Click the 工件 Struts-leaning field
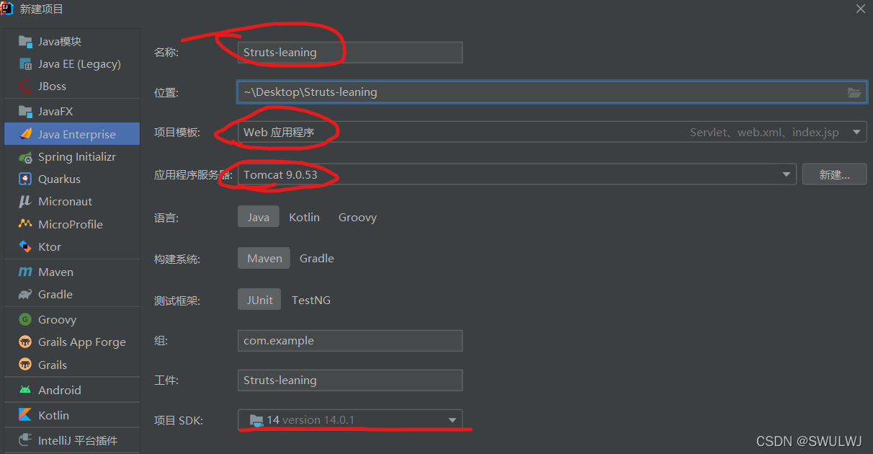 350,380
